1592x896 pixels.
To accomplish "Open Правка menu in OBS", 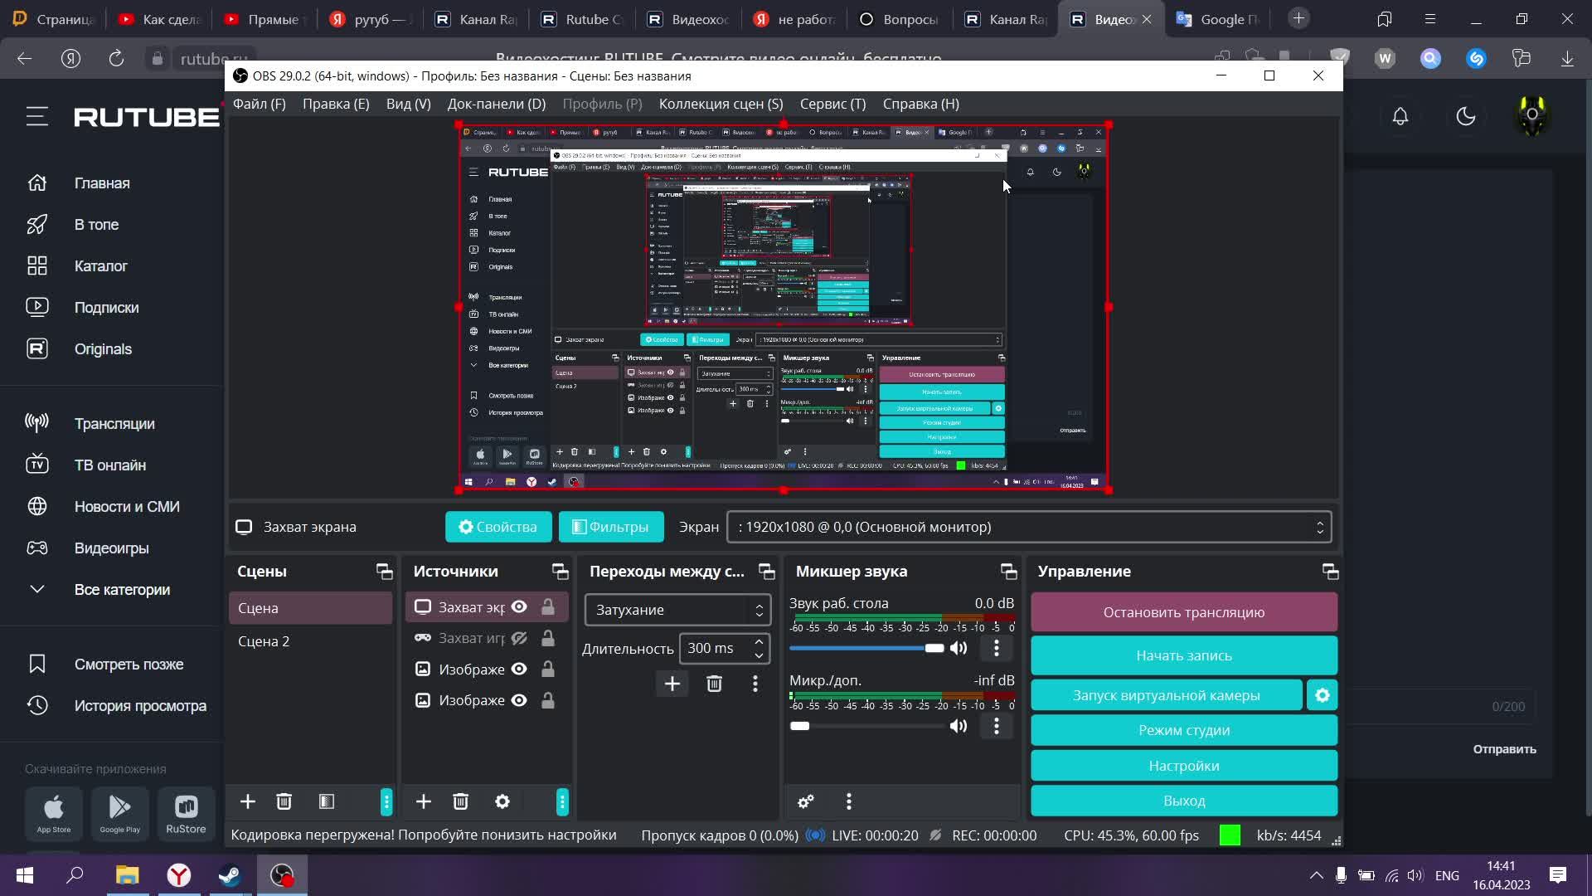I will tap(336, 104).
